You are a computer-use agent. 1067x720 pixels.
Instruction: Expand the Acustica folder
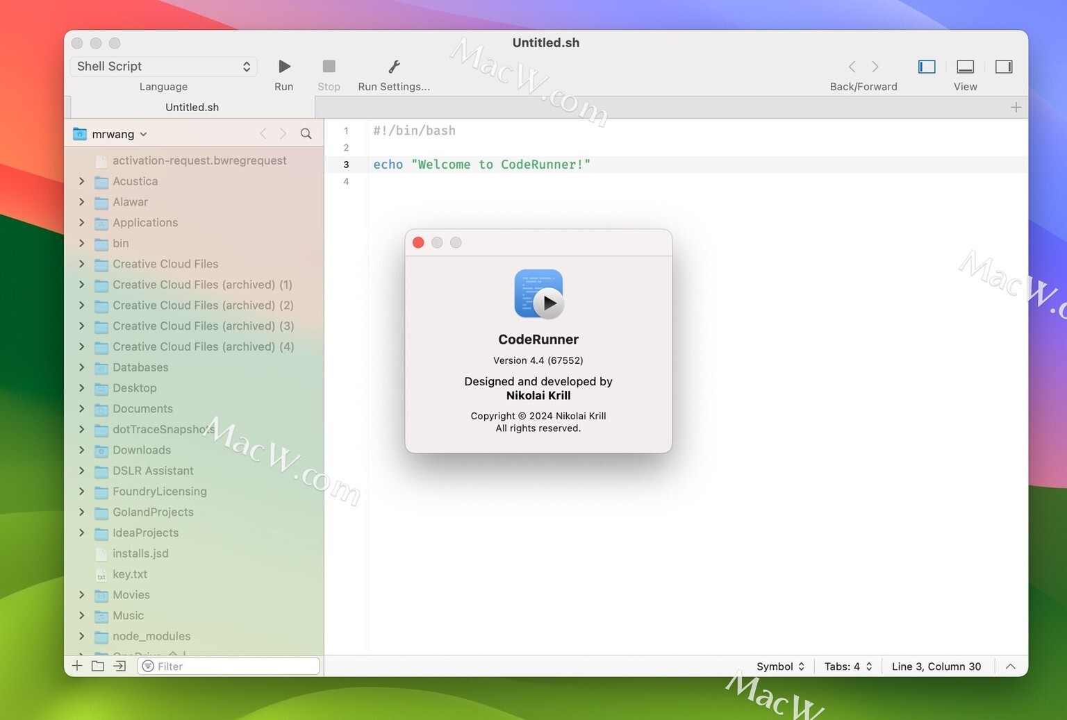pyautogui.click(x=82, y=181)
